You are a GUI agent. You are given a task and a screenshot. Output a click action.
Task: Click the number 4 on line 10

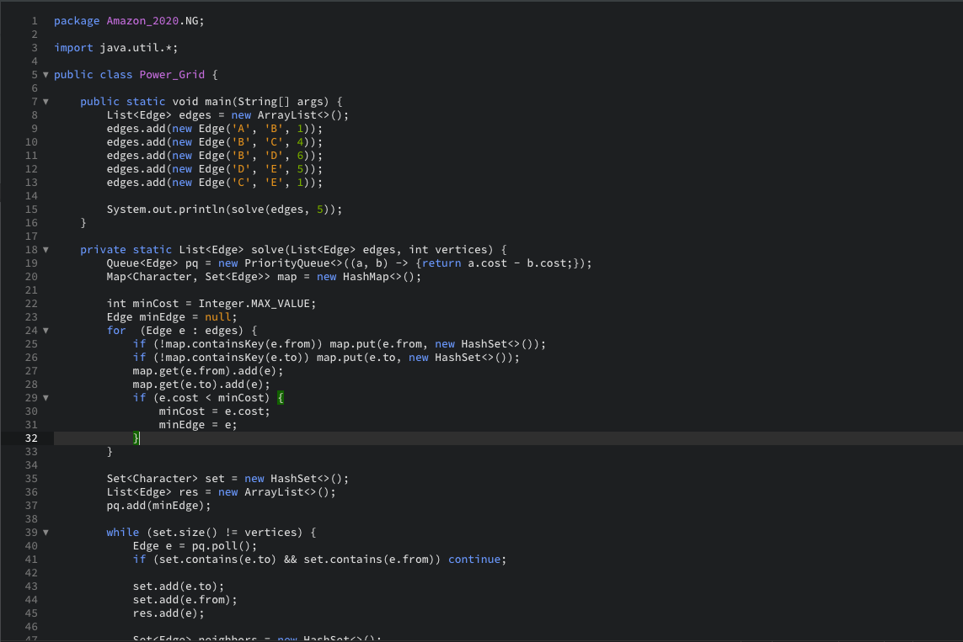tap(300, 142)
